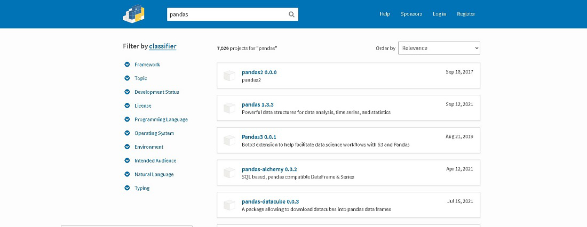The image size is (587, 227).
Task: Click the License filter label
Action: coord(143,106)
